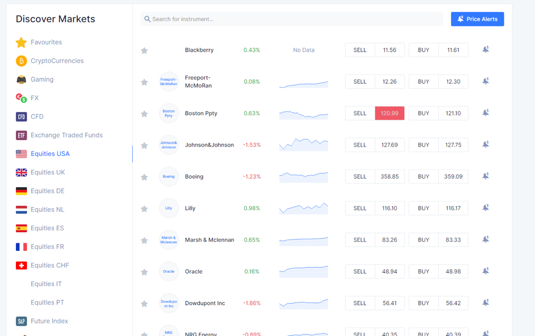This screenshot has width=535, height=336.
Task: Set price alert bell for Freeport-McMoRan
Action: point(486,81)
